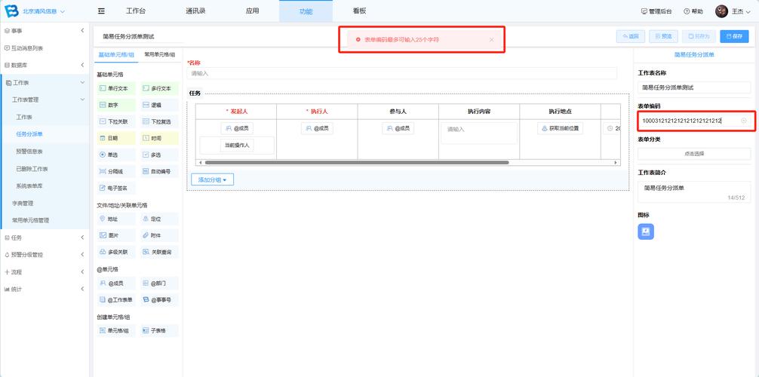Click the blue worksheet icon thumbnail
This screenshot has width=759, height=377.
[x=646, y=231]
